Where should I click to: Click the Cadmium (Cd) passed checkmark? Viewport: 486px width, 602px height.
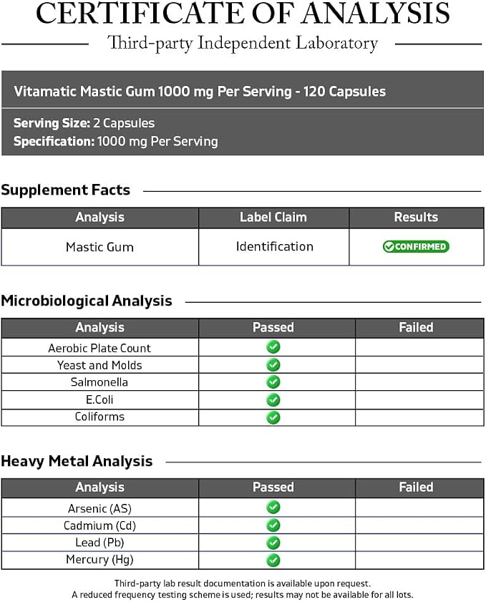pyautogui.click(x=273, y=525)
